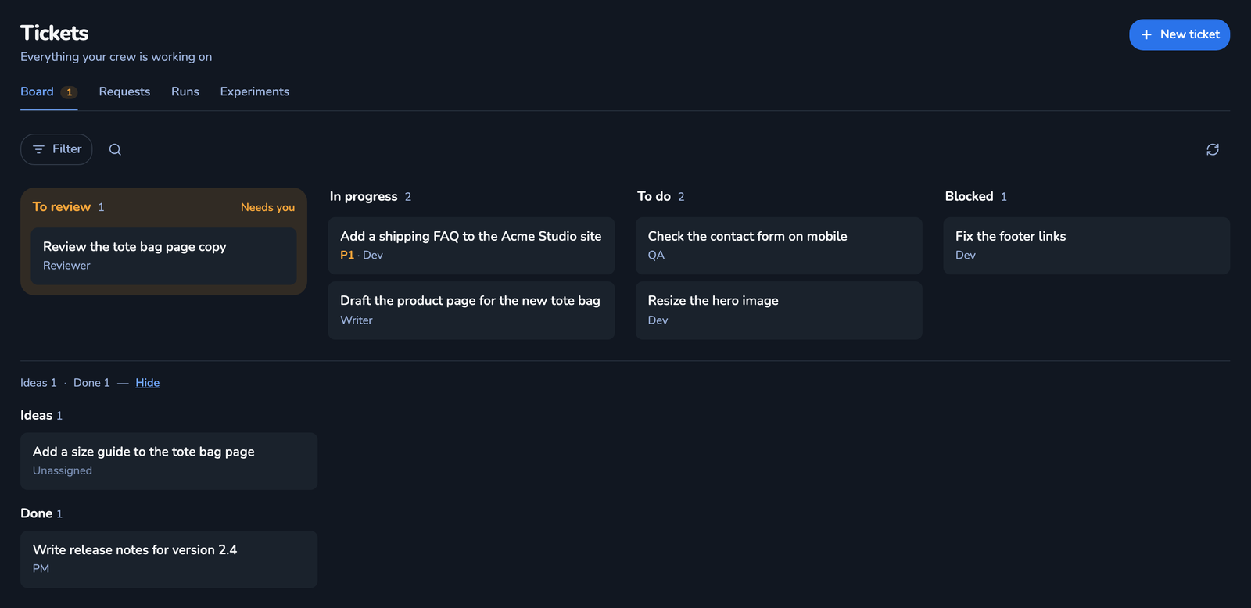Click the 'Needs you' label
The height and width of the screenshot is (608, 1251).
click(267, 207)
